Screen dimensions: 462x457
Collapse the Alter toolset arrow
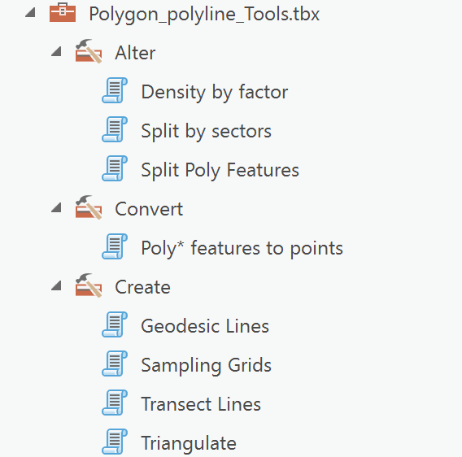[x=56, y=51]
